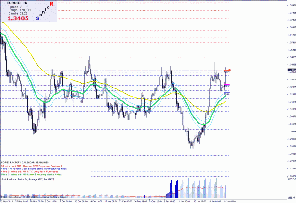The height and width of the screenshot is (203, 296).
Task: Select the Spread 2 readout
Action: (x=15, y=7)
